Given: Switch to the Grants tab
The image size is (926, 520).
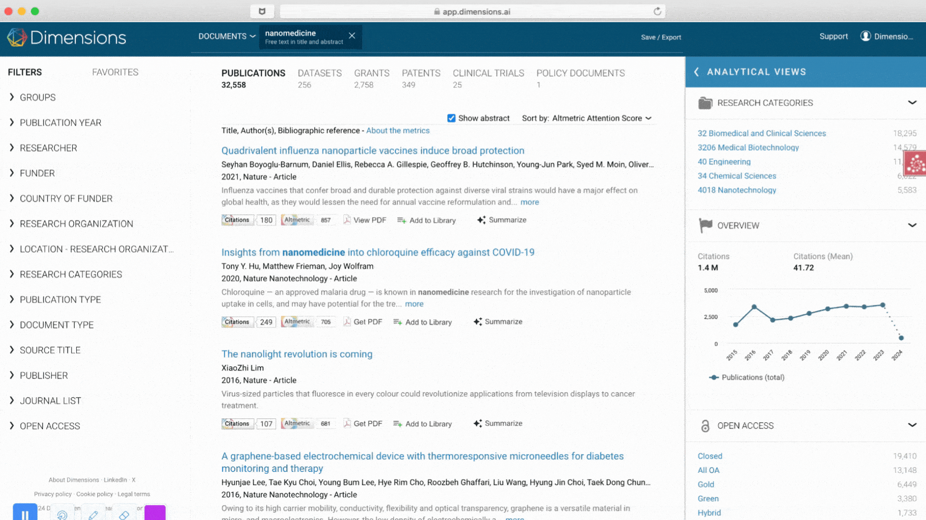Looking at the screenshot, I should click(371, 73).
